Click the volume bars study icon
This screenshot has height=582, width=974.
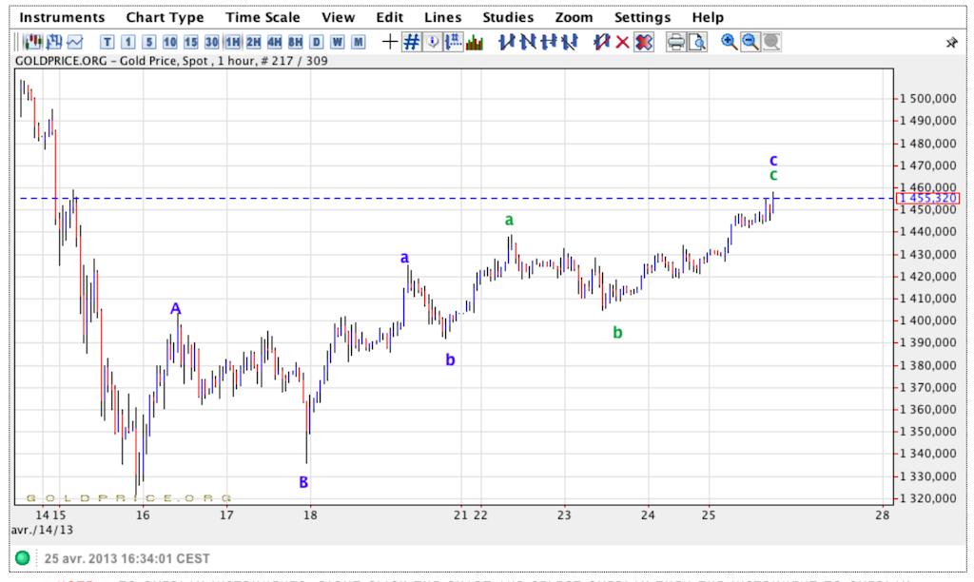coord(475,42)
